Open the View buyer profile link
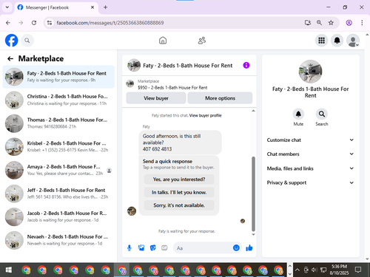Screen dimensions: 370x277 point(205,115)
